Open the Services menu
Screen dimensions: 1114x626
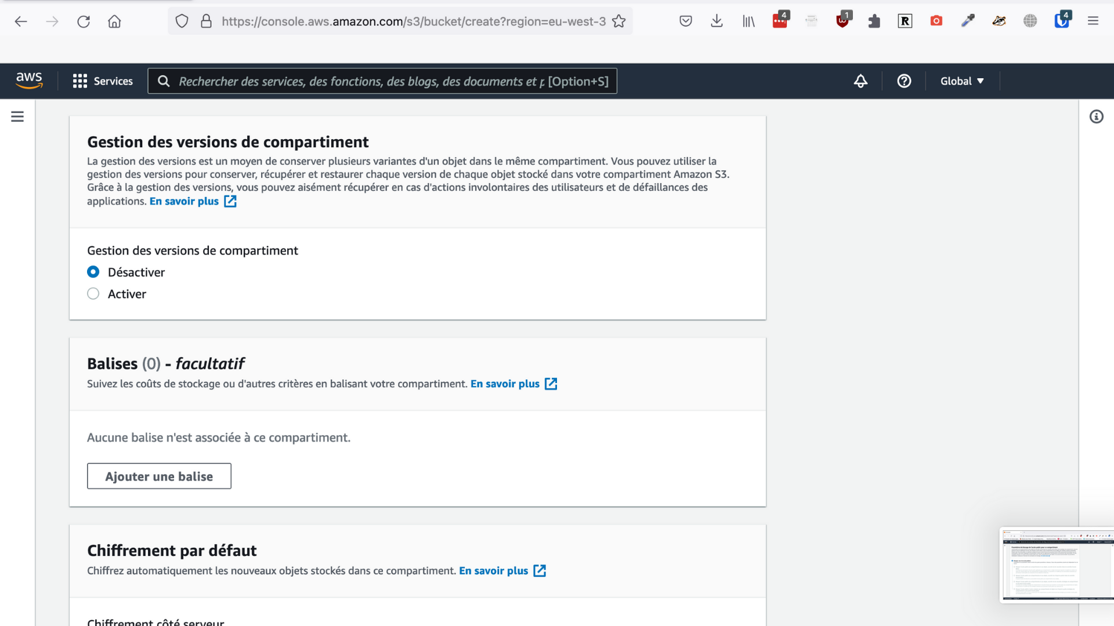click(x=103, y=81)
